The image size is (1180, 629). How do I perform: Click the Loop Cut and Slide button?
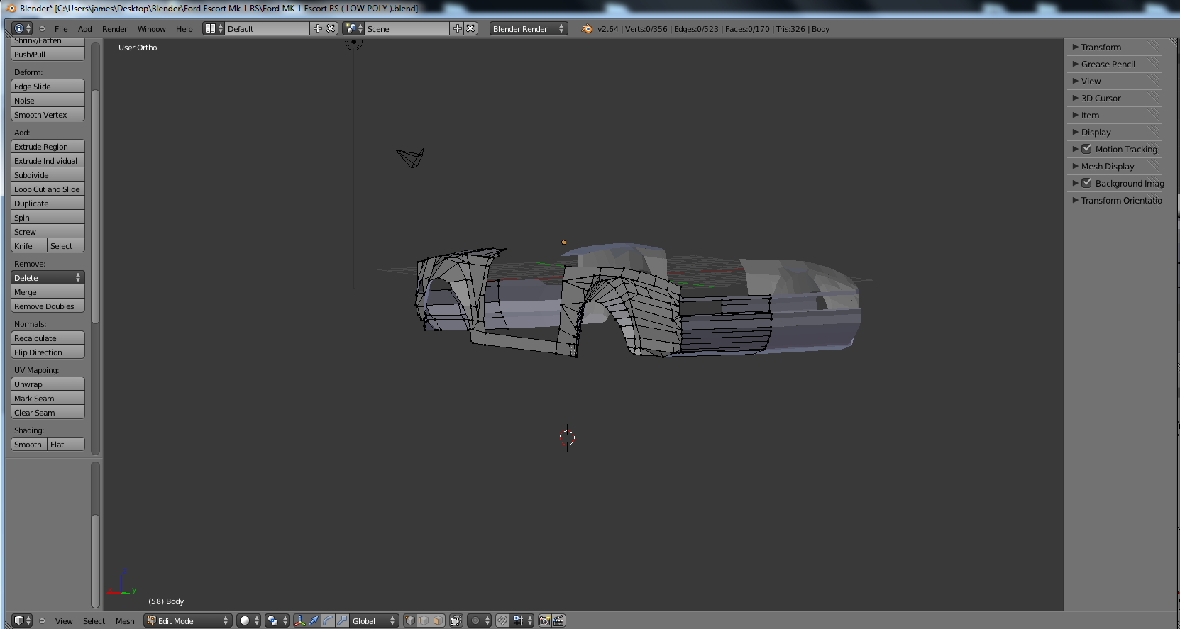[x=48, y=189]
